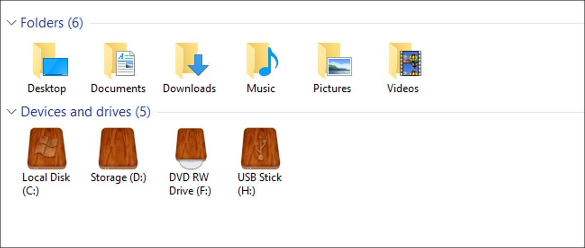Click the "Desktop" label text
The height and width of the screenshot is (248, 585).
47,89
